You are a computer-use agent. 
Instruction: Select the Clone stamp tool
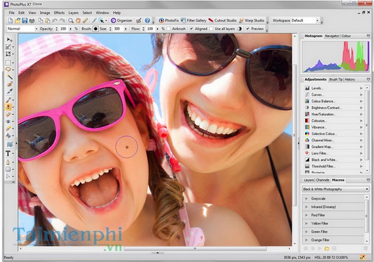(9, 106)
